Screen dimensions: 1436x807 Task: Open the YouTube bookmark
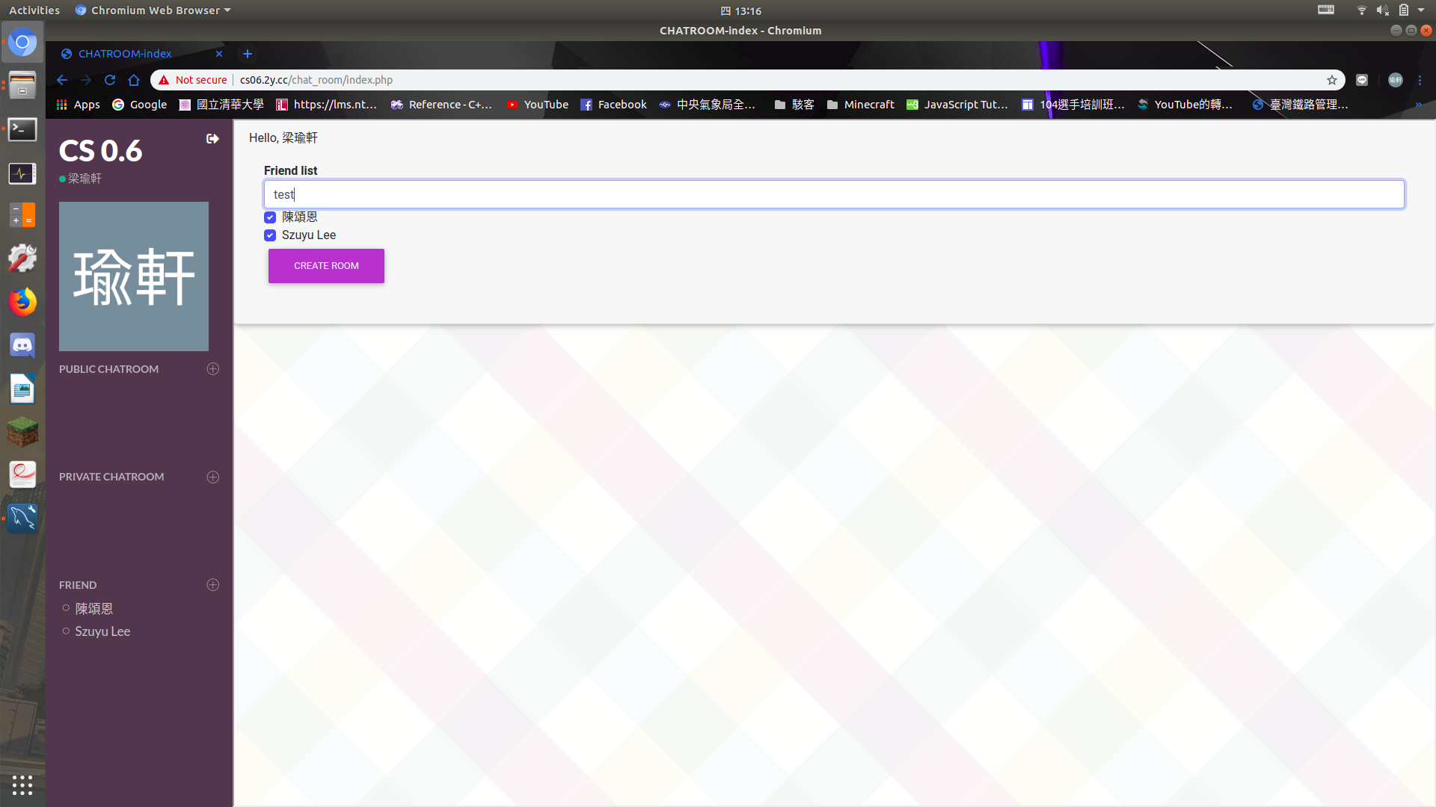coord(537,105)
